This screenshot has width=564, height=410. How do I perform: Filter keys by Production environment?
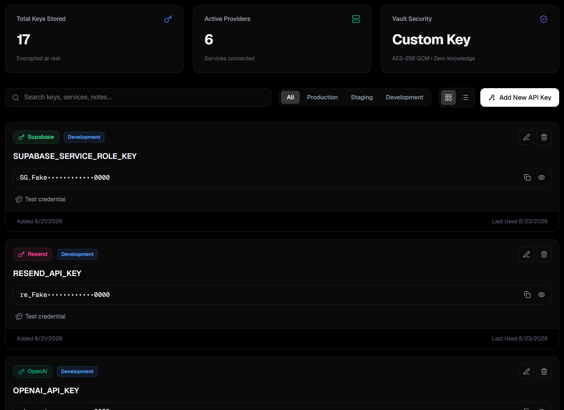pyautogui.click(x=322, y=97)
